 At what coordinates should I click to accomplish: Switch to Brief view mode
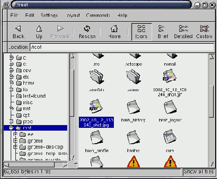(x=163, y=32)
